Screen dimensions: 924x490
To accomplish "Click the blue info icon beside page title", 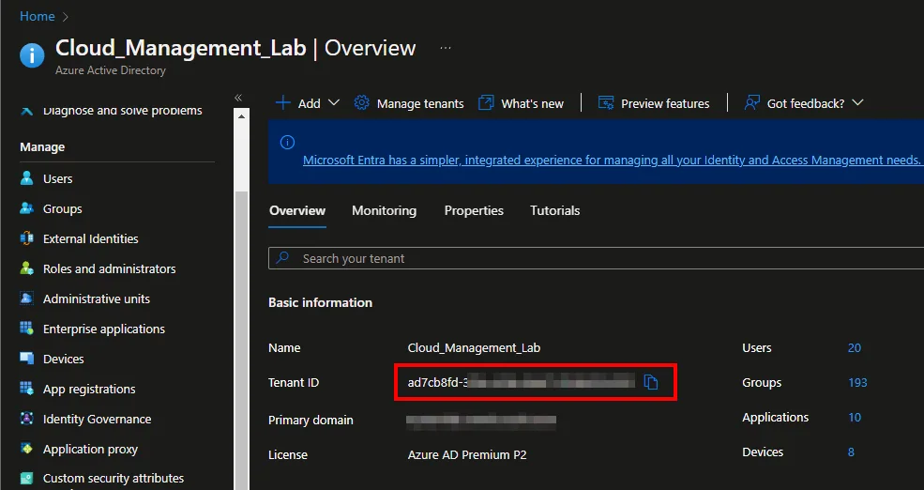I will (32, 56).
